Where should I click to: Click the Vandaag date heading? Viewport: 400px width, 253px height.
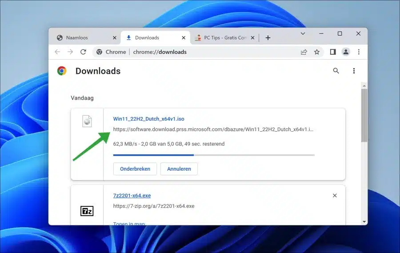[82, 98]
